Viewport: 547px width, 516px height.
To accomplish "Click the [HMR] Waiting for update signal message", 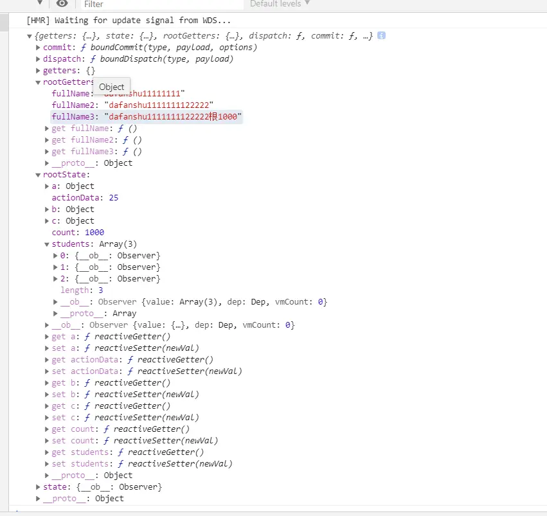I will point(129,20).
